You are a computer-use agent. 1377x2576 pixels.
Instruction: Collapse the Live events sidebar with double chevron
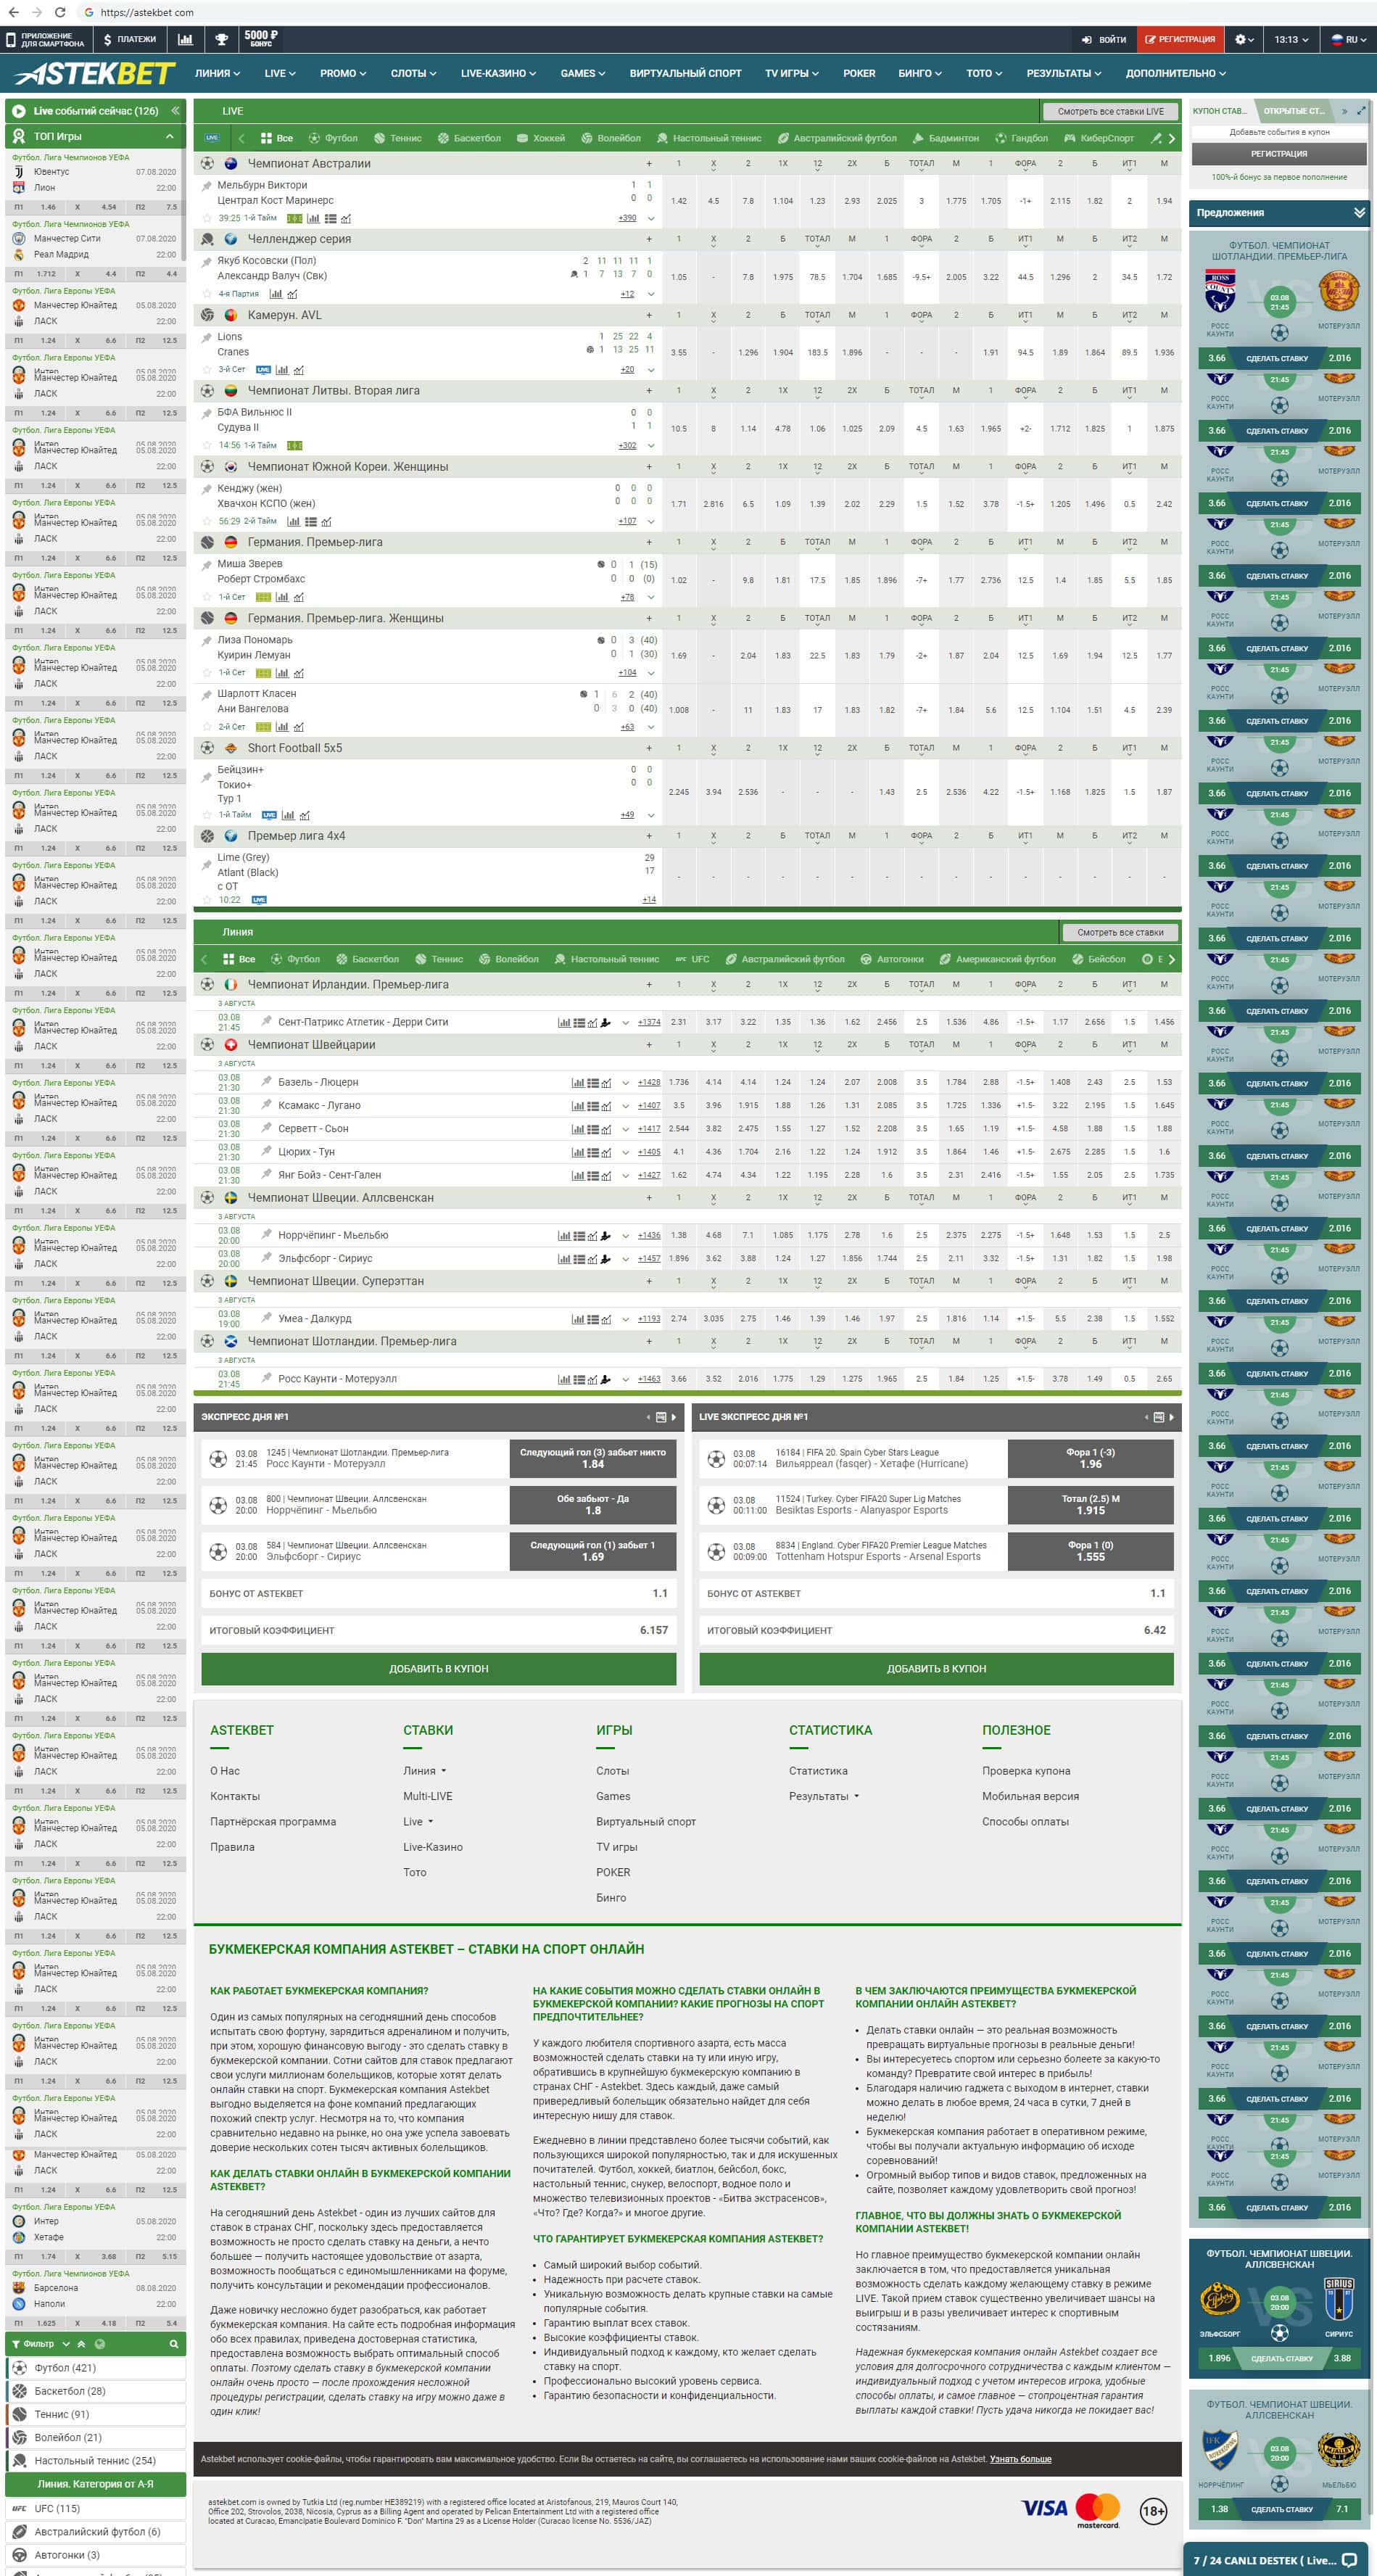click(x=175, y=111)
